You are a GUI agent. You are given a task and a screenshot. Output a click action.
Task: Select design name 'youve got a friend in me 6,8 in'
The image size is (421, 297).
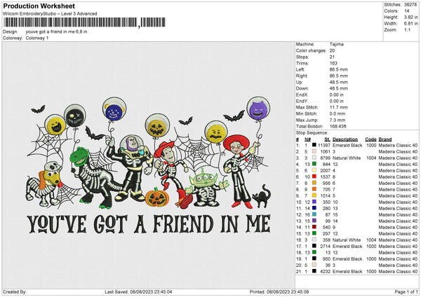(x=56, y=32)
